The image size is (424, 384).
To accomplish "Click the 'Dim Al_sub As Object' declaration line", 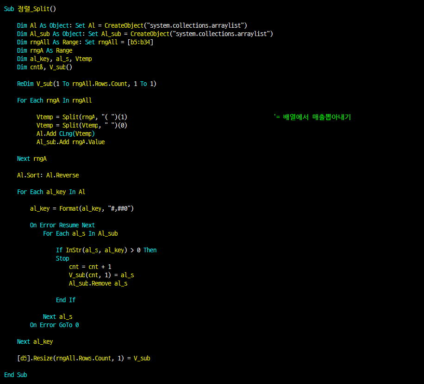I will pyautogui.click(x=145, y=34).
